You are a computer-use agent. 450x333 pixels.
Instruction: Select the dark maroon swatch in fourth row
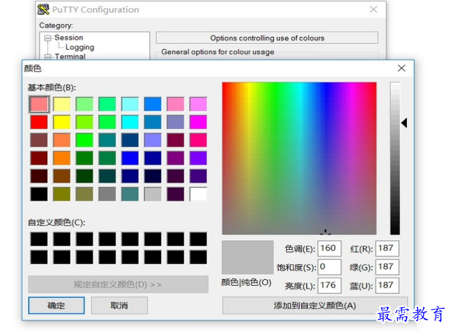point(39,158)
